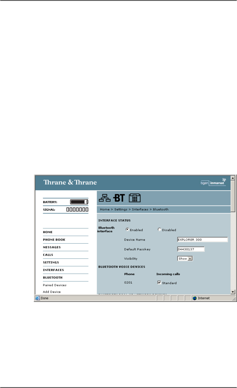Click the scrollbar up arrow
Screen dimensions: 237x388
[x=233, y=178]
